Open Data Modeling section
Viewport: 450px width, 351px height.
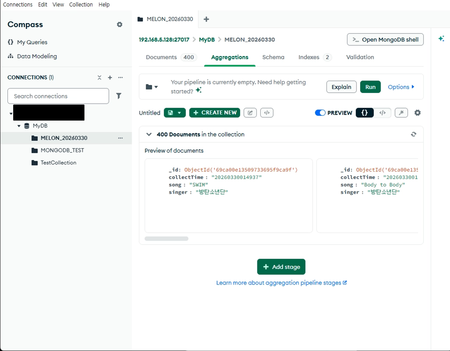click(x=32, y=56)
